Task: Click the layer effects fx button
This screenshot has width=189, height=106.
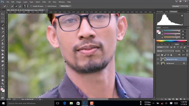Action: pos(166,99)
